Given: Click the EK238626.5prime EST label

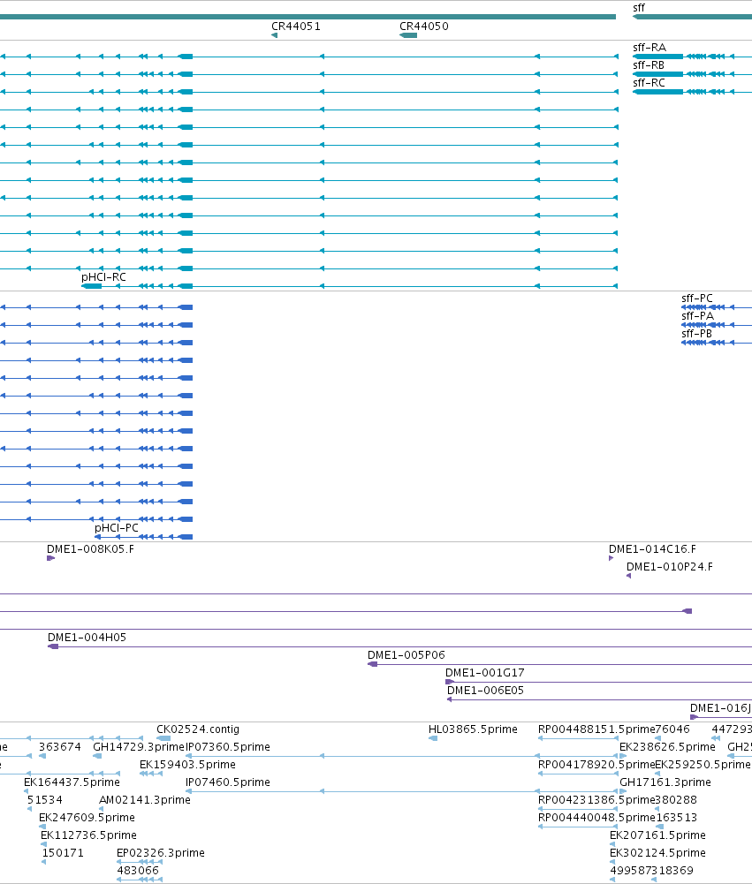Looking at the screenshot, I should [667, 746].
